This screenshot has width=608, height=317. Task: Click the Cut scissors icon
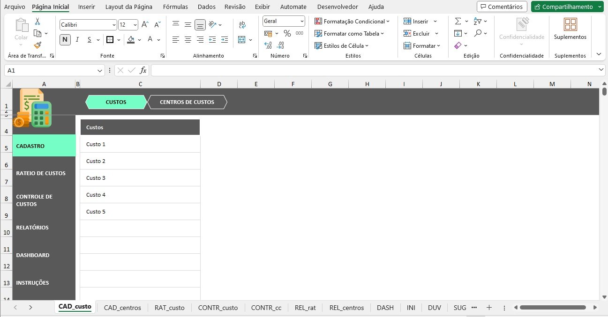coord(38,22)
